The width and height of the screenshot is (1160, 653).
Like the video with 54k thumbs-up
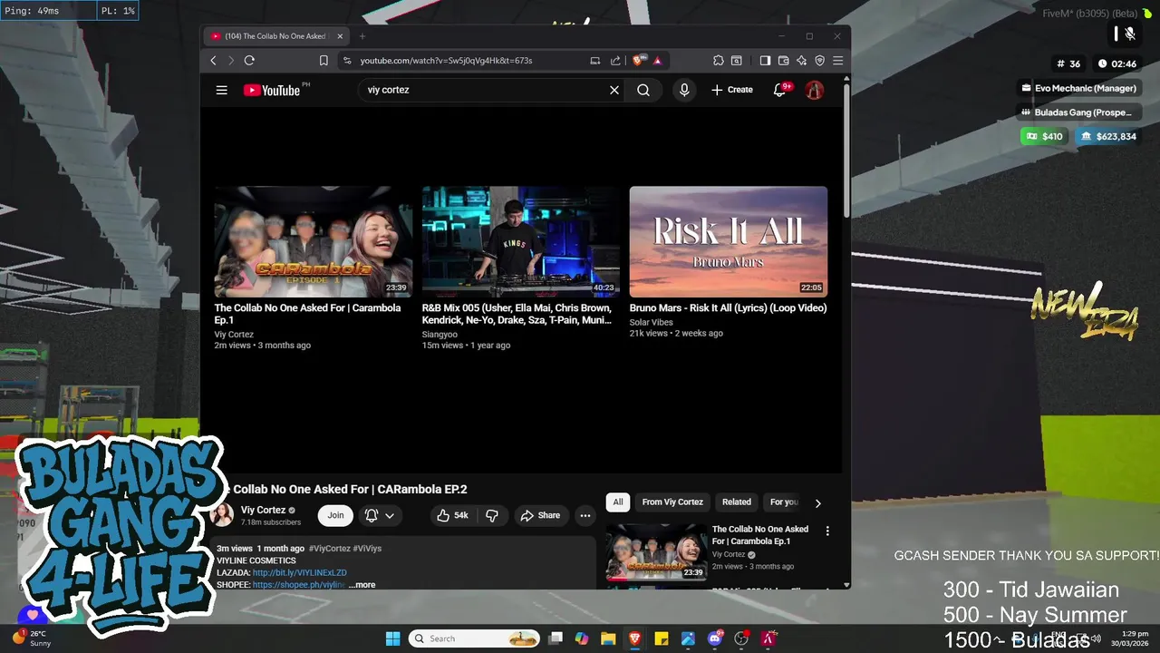(452, 515)
